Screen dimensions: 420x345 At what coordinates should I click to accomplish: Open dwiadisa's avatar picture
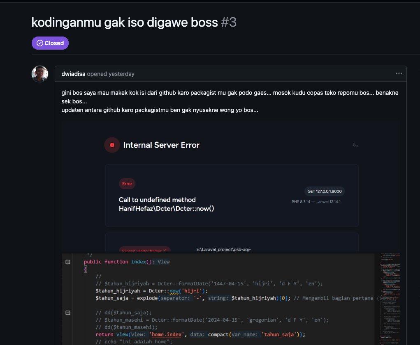(x=40, y=74)
